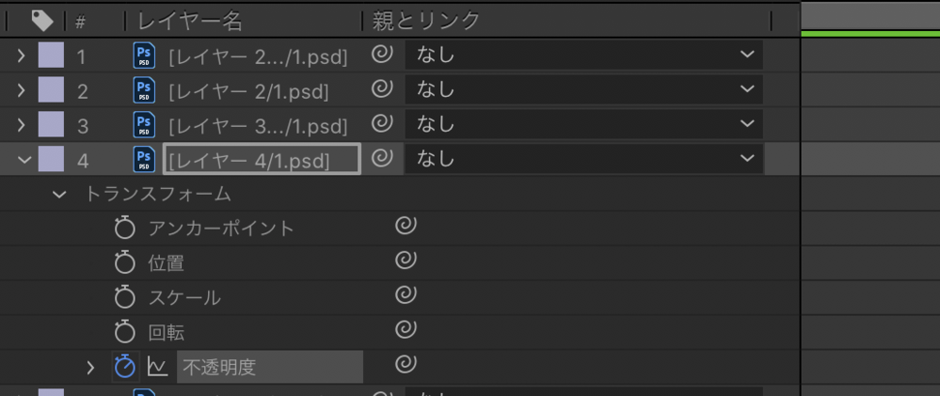The height and width of the screenshot is (396, 940).
Task: Open the parent dropdown for layer 3
Action: coord(583,124)
